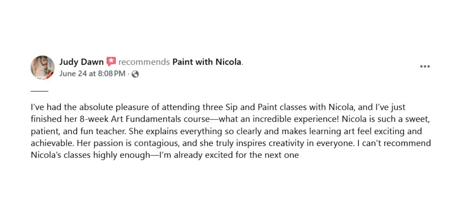The image size is (466, 213).
Task: Open the post options three-dot menu
Action: (425, 67)
